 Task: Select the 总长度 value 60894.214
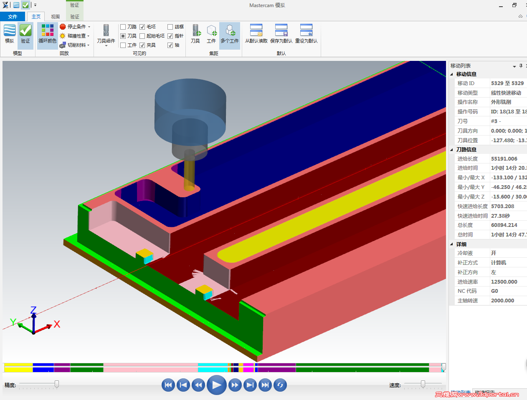tap(504, 225)
